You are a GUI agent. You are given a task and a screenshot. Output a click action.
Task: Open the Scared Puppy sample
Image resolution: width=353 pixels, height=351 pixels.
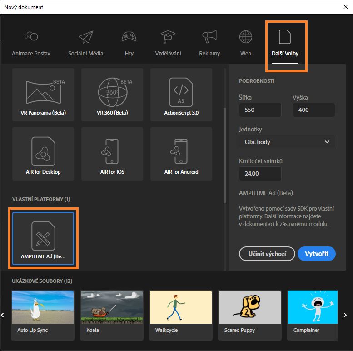(250, 315)
